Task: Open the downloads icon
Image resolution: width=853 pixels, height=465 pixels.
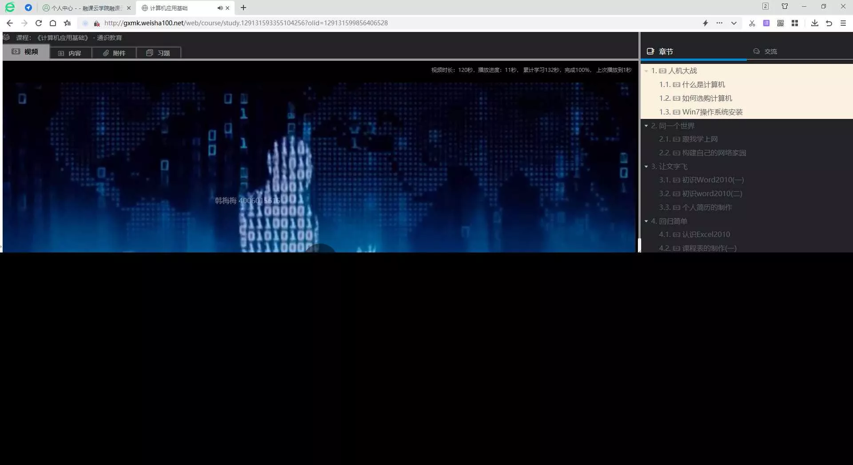Action: pyautogui.click(x=814, y=23)
